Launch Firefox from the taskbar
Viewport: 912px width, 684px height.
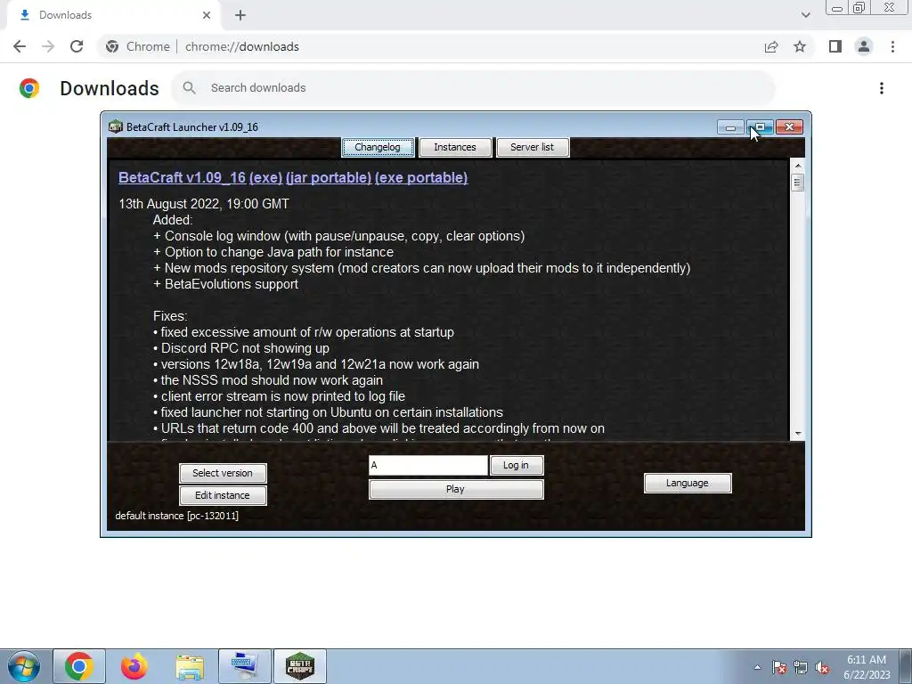[x=134, y=666]
